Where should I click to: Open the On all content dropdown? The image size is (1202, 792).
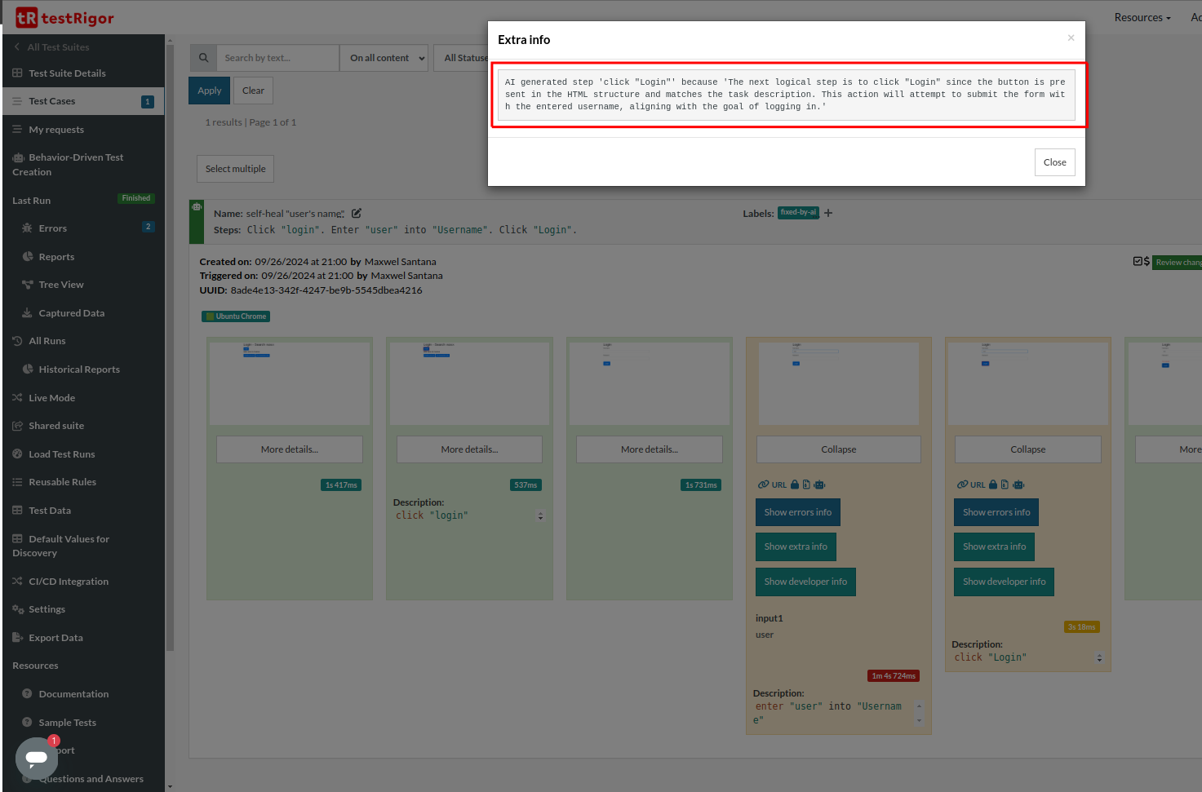point(387,58)
